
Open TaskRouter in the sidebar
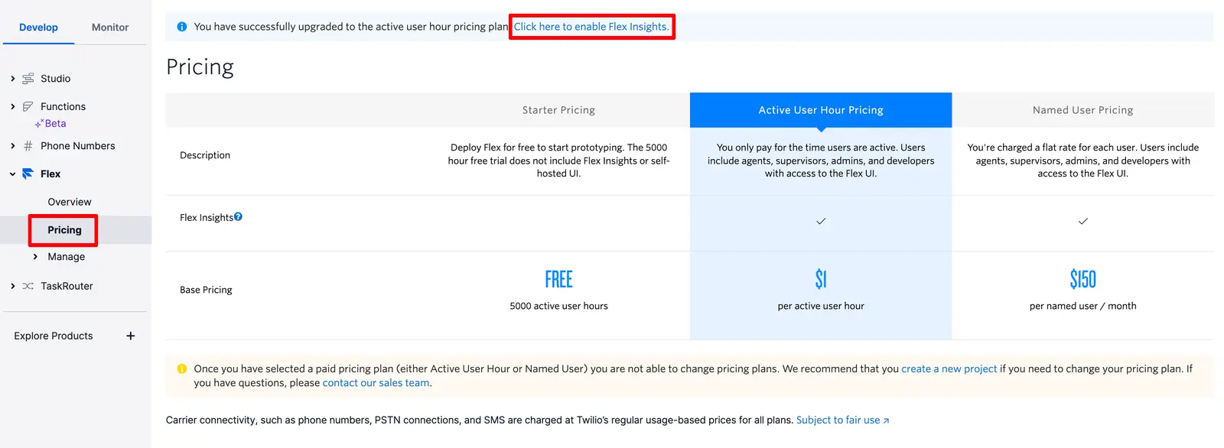(x=67, y=286)
